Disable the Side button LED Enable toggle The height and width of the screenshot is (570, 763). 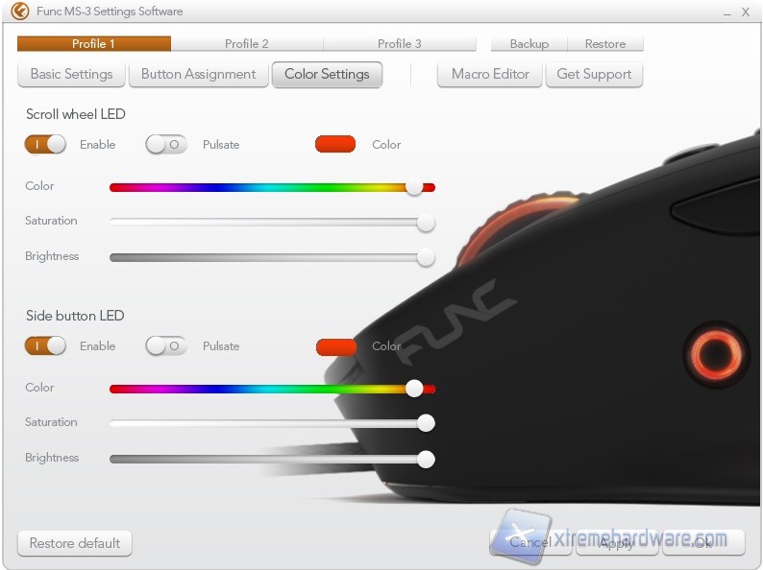(x=45, y=345)
